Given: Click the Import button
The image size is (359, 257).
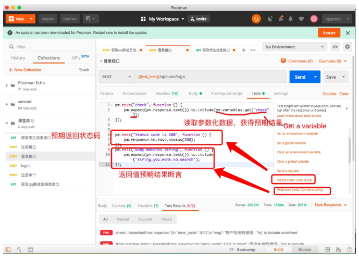Looking at the screenshot, I should [47, 19].
